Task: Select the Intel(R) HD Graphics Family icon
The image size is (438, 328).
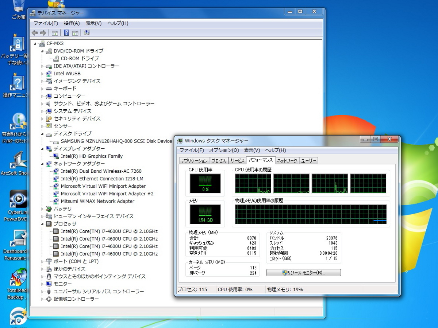Action: (56, 156)
